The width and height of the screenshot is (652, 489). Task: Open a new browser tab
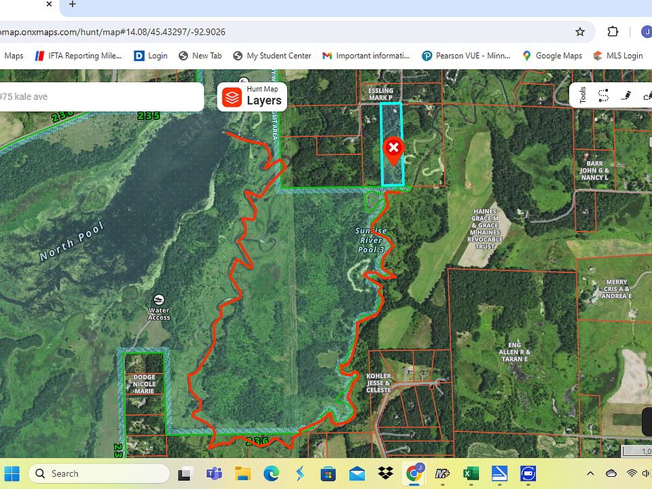[72, 5]
